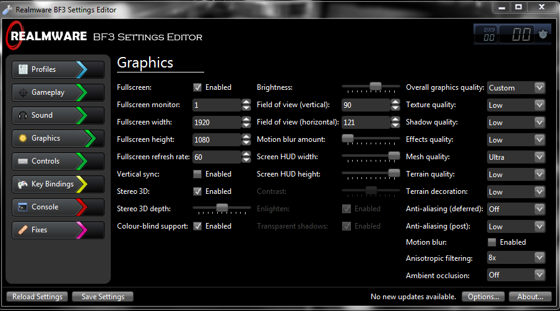The image size is (560, 311).
Task: Click the Screen HUD height slider handle
Action: (x=394, y=173)
